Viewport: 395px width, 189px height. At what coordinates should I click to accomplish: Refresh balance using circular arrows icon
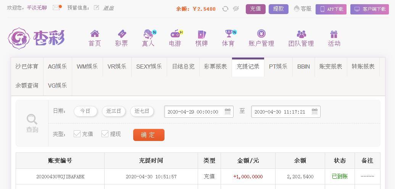225,9
